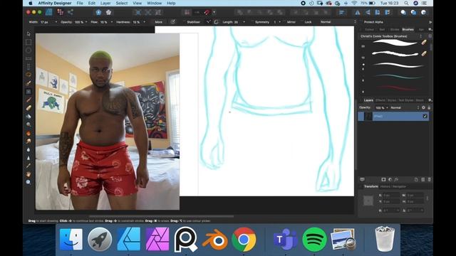The height and width of the screenshot is (256, 456).
Task: Select the selection brush tool
Action: [x=28, y=83]
